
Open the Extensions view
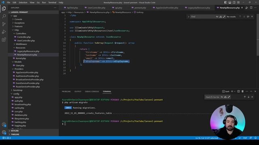(x=4, y=39)
